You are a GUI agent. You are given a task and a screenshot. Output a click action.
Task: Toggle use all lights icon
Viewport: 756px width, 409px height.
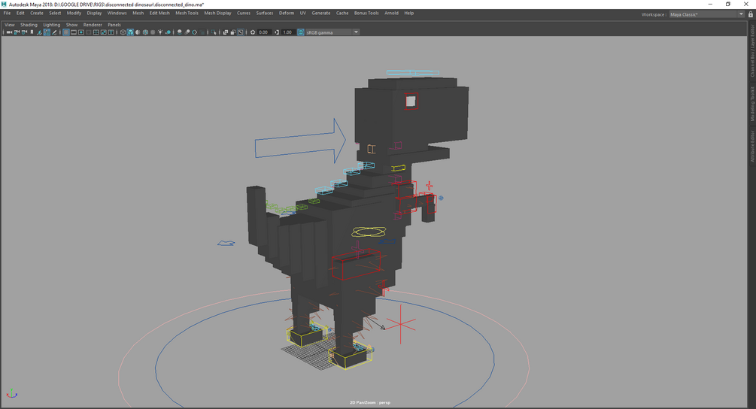[160, 32]
